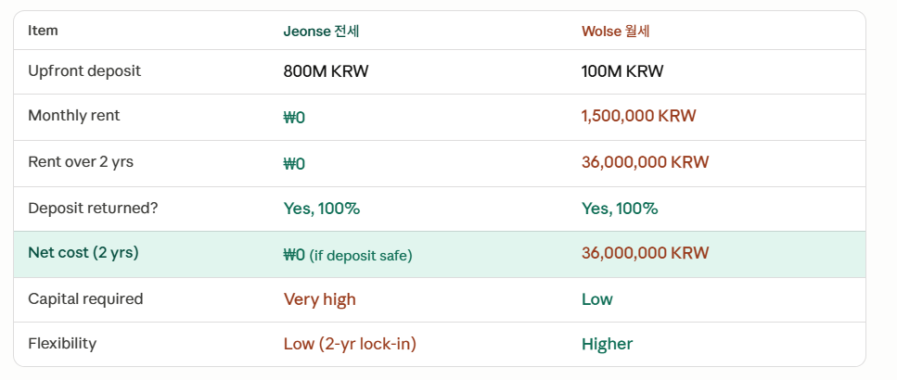
Task: Click the Higher flexibility value
Action: click(x=608, y=344)
